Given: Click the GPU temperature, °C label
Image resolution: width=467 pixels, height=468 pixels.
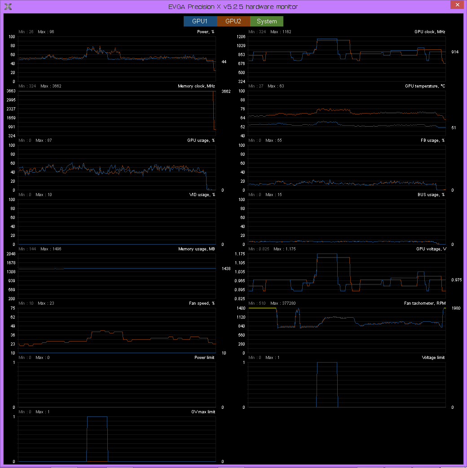Looking at the screenshot, I should [425, 86].
